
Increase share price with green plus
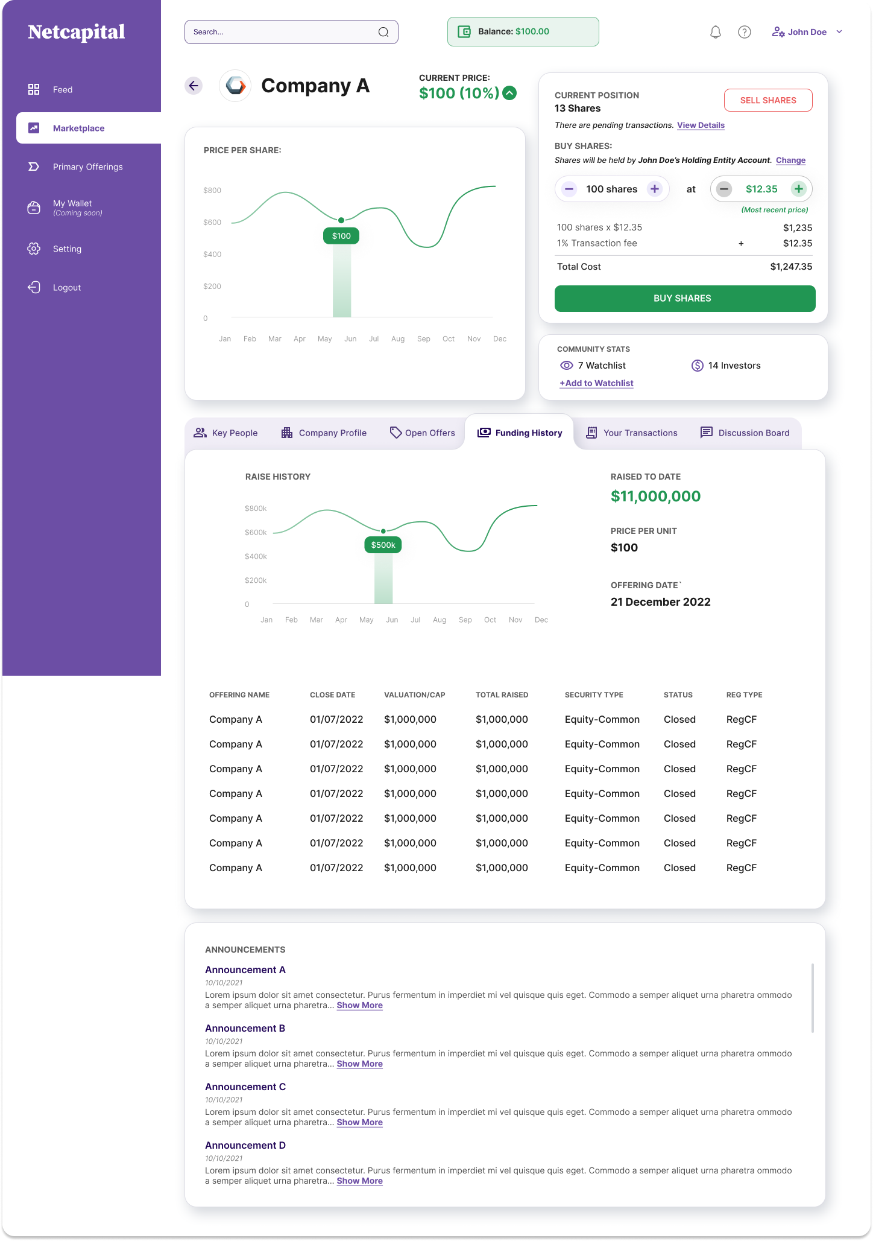(x=799, y=189)
